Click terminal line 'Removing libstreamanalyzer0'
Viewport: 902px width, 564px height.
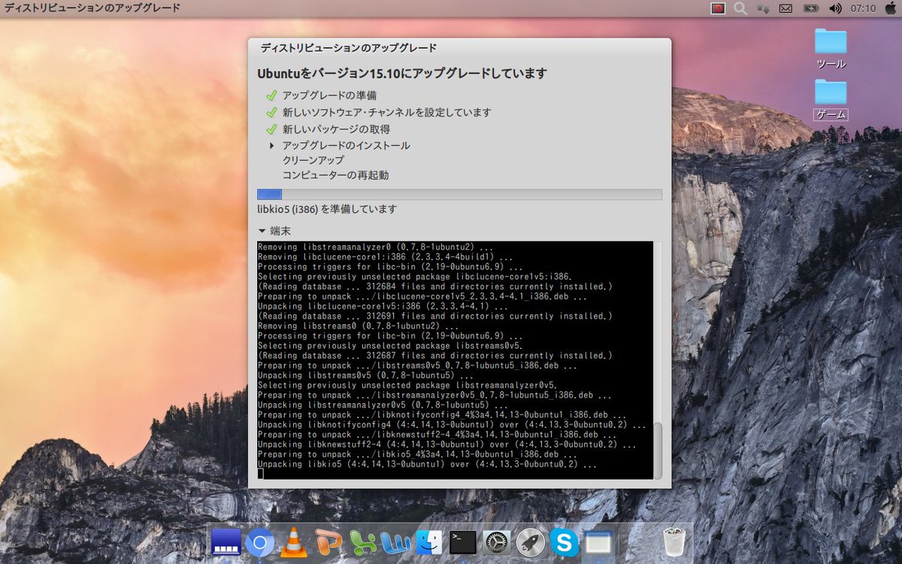375,247
